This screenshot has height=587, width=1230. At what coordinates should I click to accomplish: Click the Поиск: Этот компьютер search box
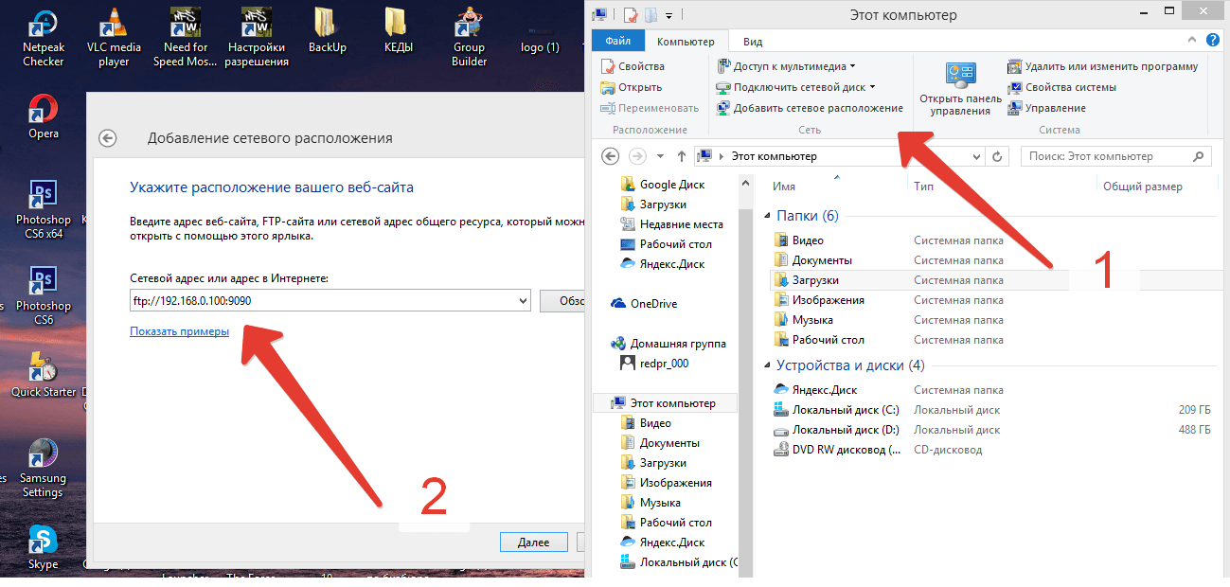1115,156
